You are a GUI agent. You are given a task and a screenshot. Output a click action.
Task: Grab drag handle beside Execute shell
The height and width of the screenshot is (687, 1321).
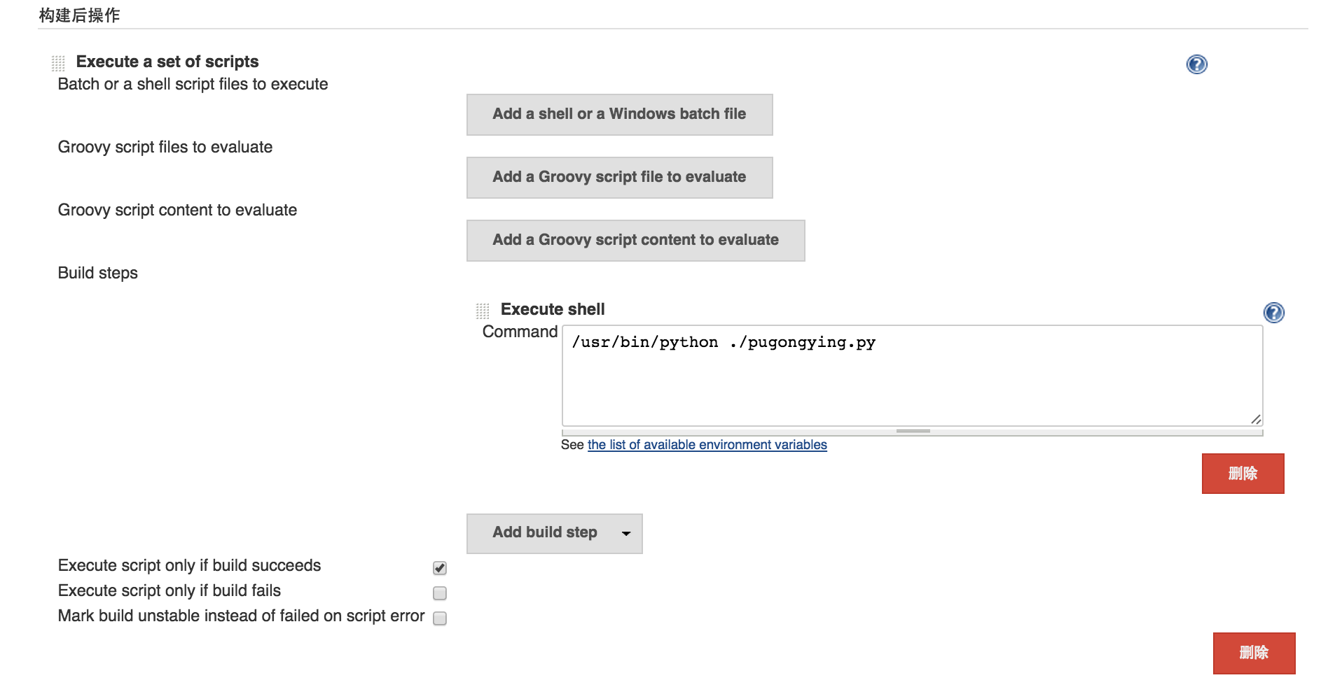[483, 311]
